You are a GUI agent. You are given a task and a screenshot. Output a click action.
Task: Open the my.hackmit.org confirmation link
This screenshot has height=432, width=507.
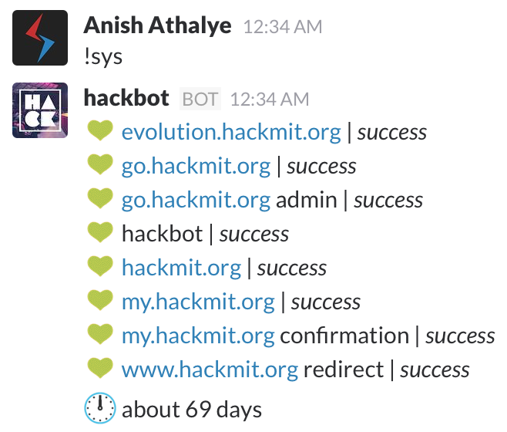(x=198, y=336)
